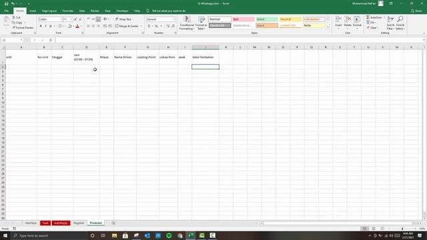Switch to the Formulas tab

pos(68,11)
